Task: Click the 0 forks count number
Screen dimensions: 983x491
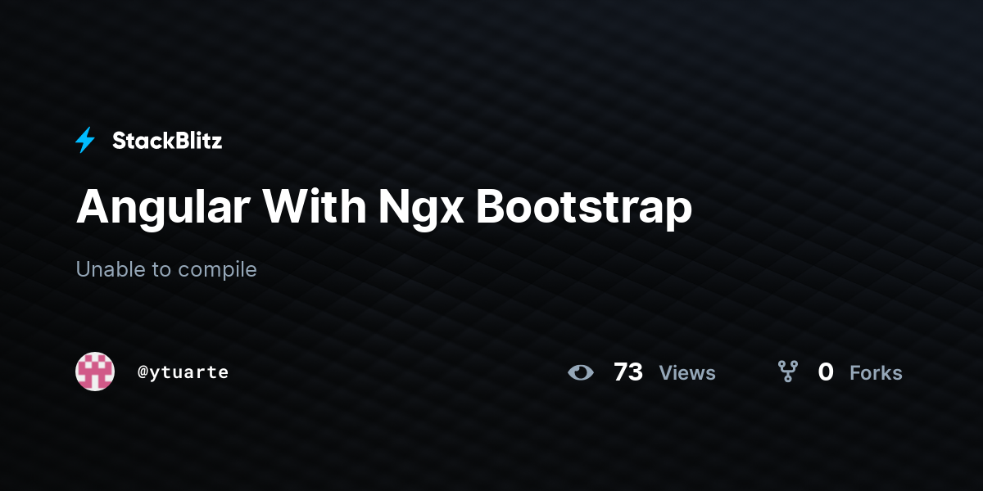Action: [826, 372]
